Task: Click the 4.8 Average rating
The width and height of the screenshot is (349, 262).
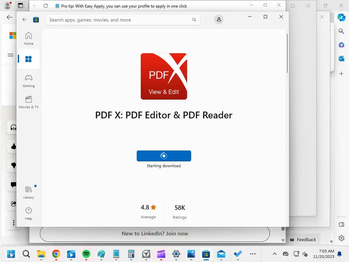Action: 148,212
